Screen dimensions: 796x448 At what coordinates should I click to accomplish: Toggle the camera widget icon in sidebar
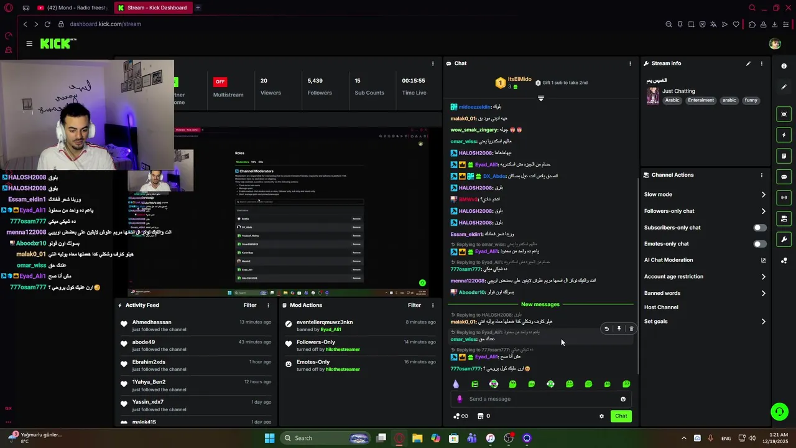pyautogui.click(x=784, y=218)
